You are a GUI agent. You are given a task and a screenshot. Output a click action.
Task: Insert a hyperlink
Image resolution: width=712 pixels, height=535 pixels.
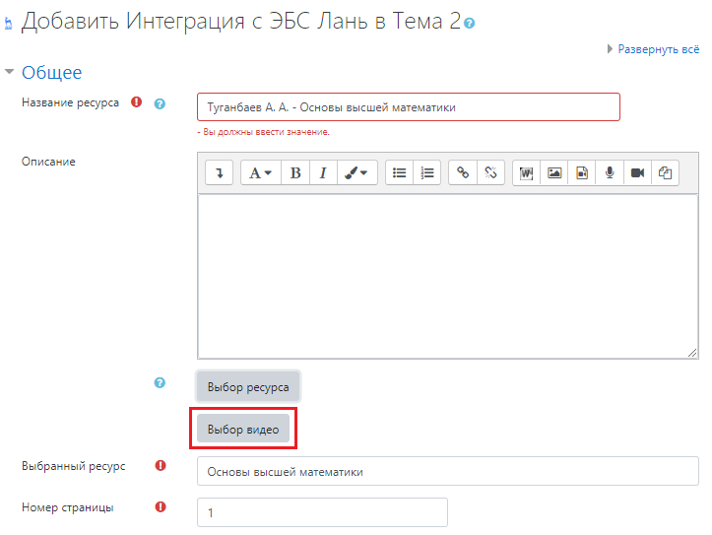click(x=463, y=172)
